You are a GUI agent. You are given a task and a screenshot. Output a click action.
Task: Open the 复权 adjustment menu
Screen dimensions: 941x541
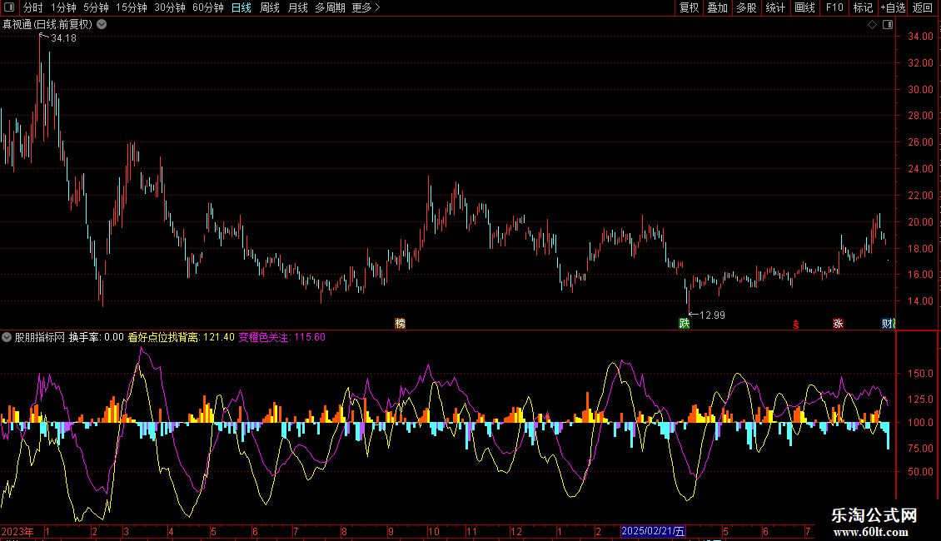coord(689,7)
